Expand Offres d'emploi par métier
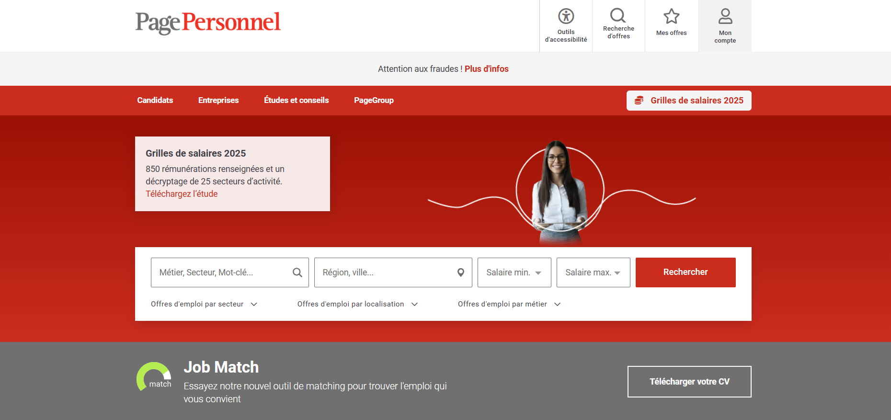The image size is (891, 420). 509,304
